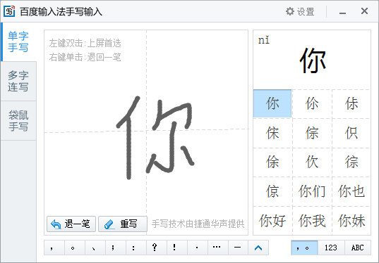
Task: Open the 设置 settings gear
Action: (300, 11)
